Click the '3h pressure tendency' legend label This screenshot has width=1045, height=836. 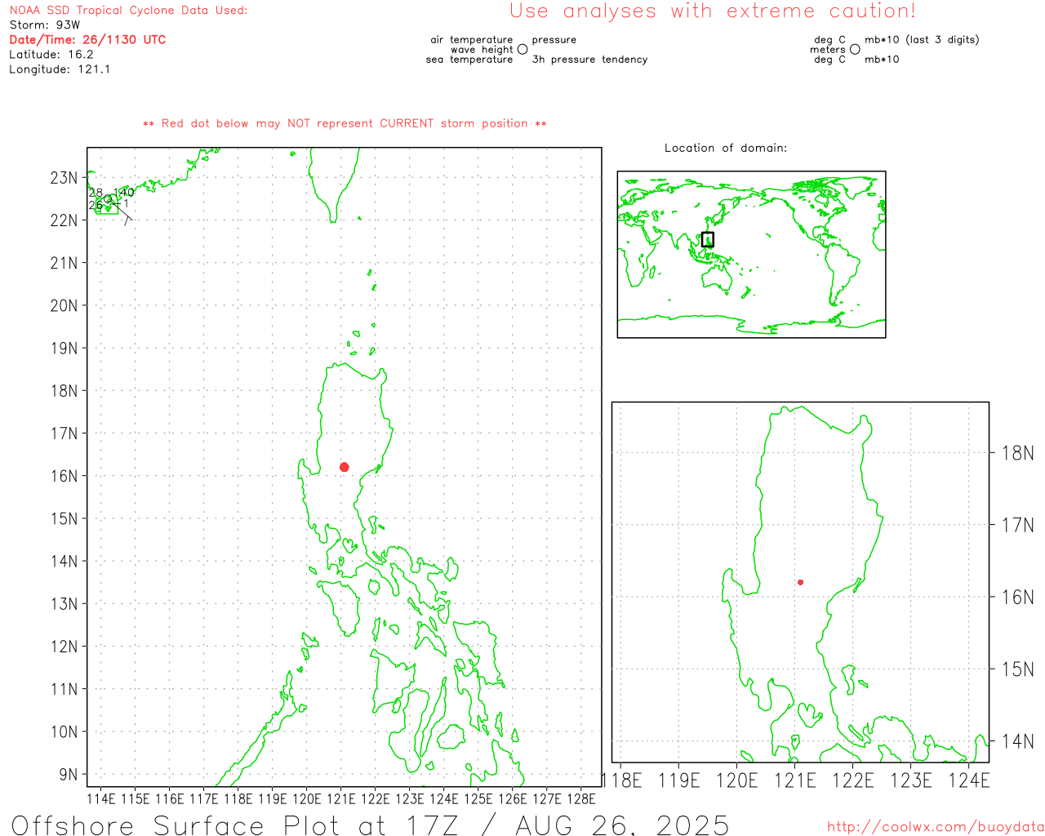pos(589,60)
